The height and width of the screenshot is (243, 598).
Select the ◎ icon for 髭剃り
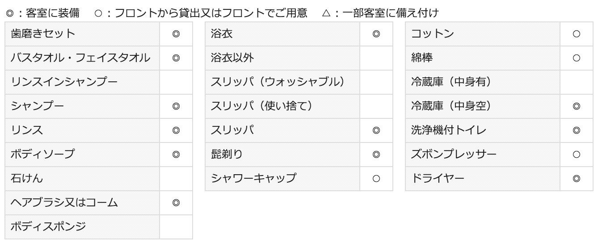coord(376,155)
